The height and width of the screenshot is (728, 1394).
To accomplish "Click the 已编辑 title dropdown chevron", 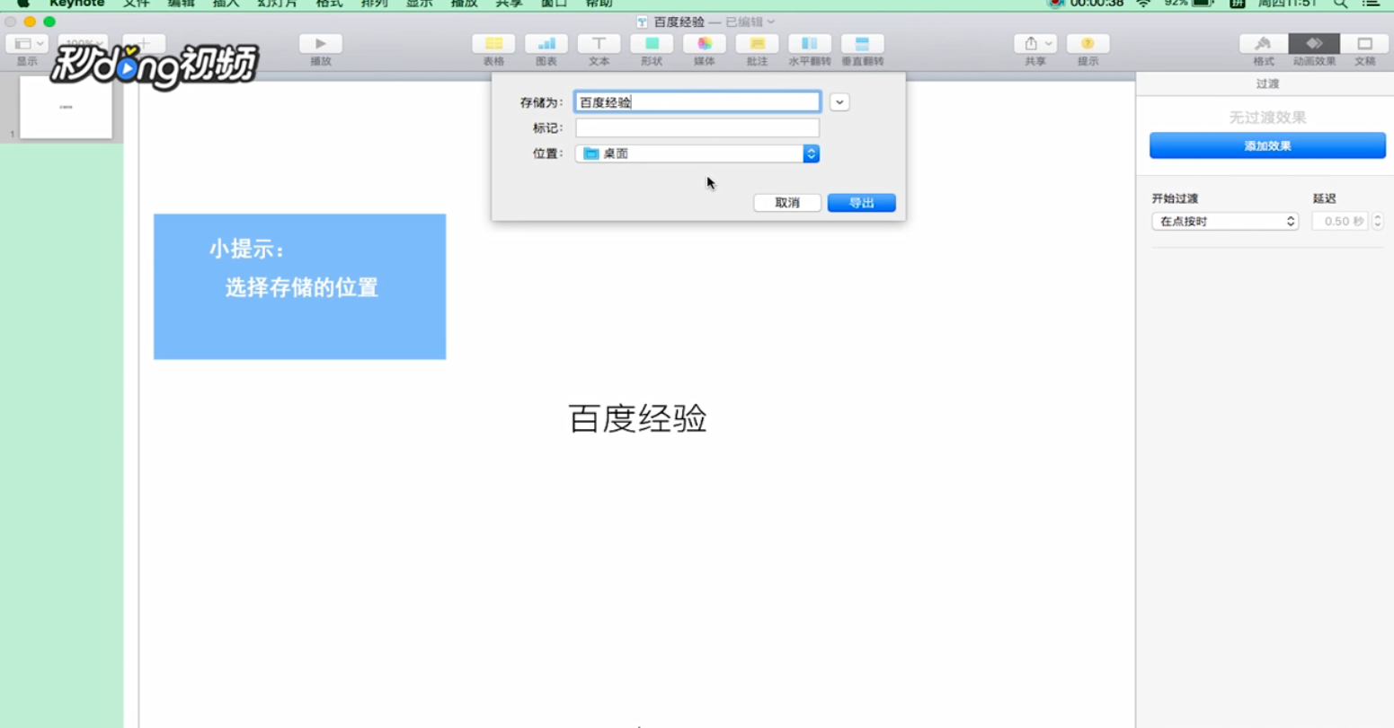I will click(771, 22).
